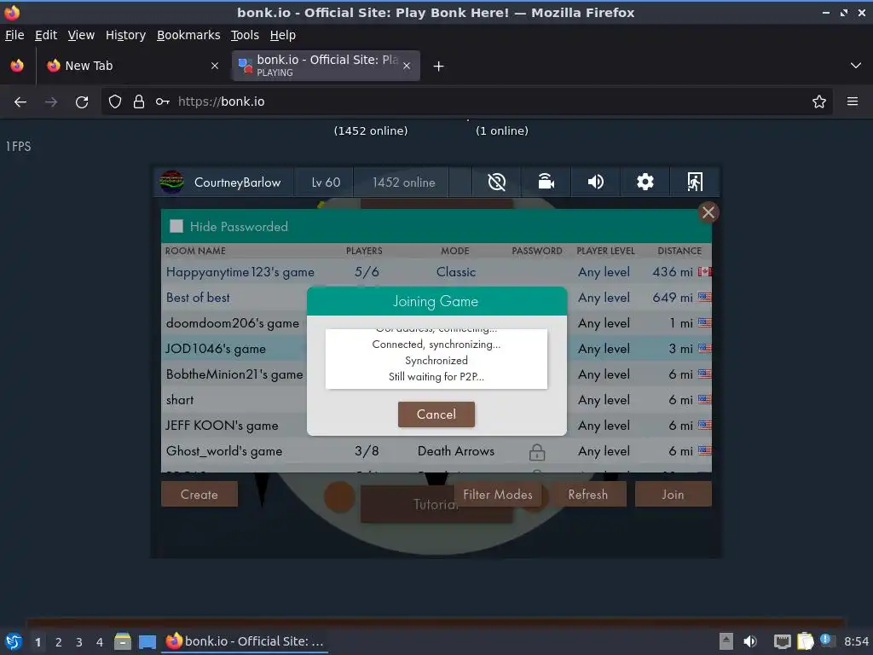Click the 1452 online counter in top bar
Screen dimensions: 873x655
pos(403,183)
